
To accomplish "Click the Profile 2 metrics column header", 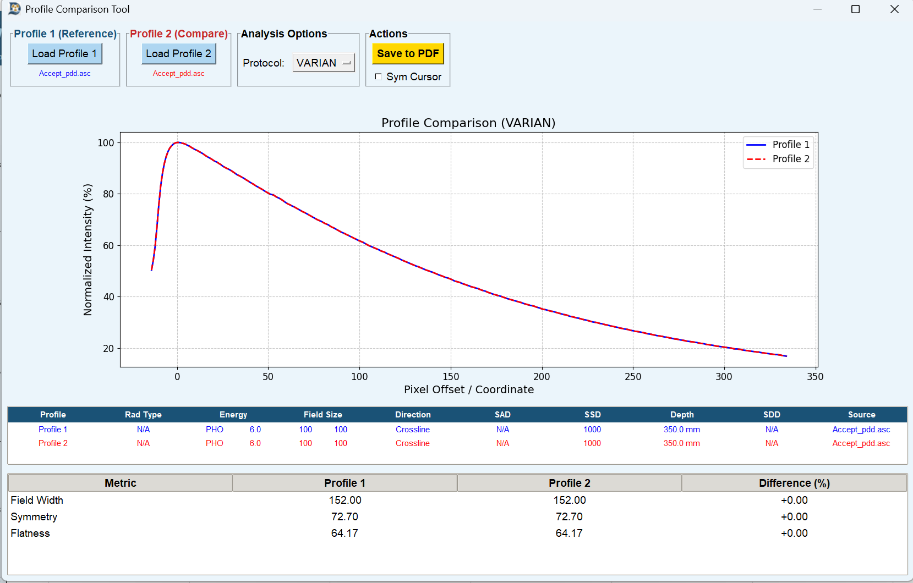I will (x=569, y=483).
